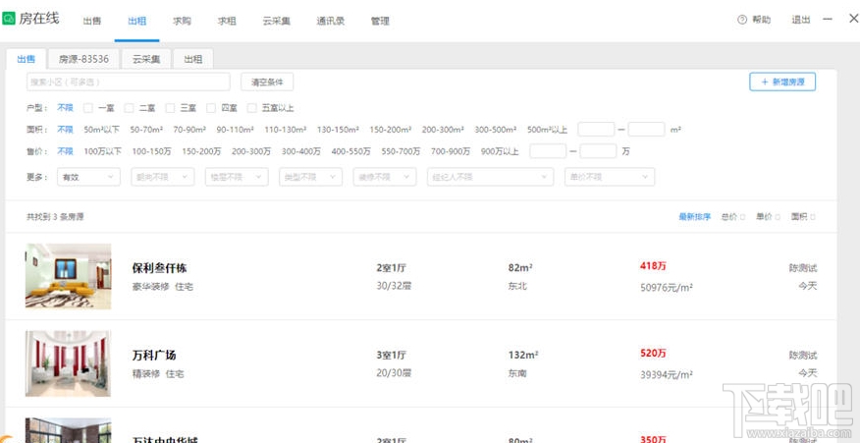Filter area by 70-90m²
860x443 pixels.
189,130
